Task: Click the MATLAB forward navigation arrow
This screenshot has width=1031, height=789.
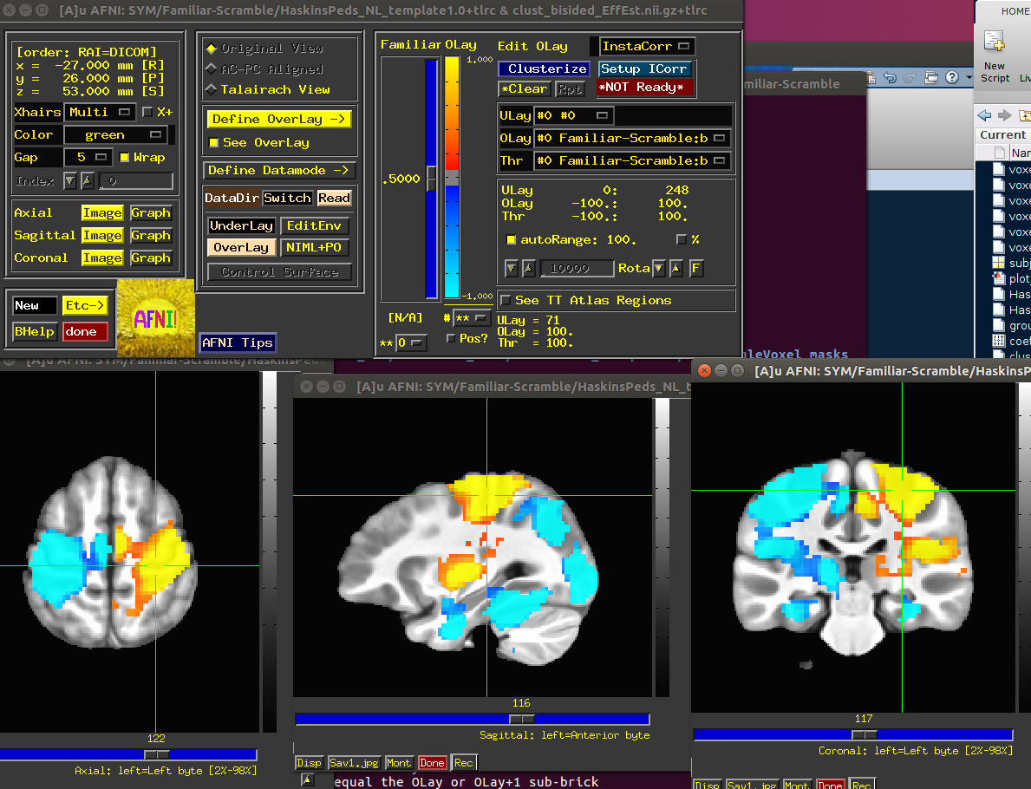Action: (1005, 115)
